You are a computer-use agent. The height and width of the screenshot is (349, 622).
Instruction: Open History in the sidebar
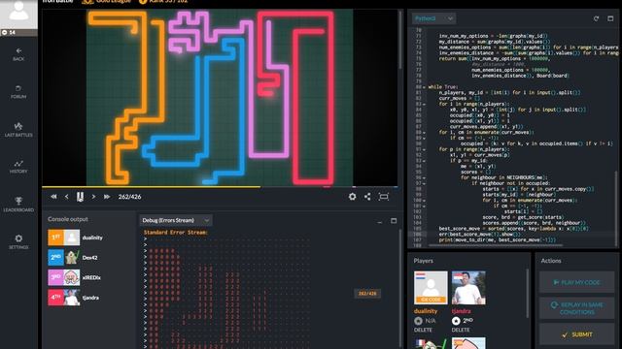coord(18,167)
